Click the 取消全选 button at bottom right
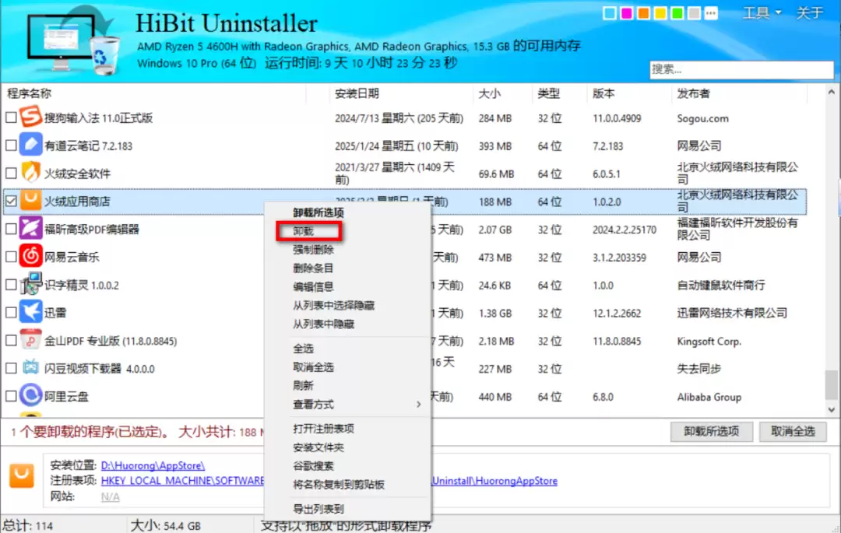841x533 pixels. pos(793,431)
